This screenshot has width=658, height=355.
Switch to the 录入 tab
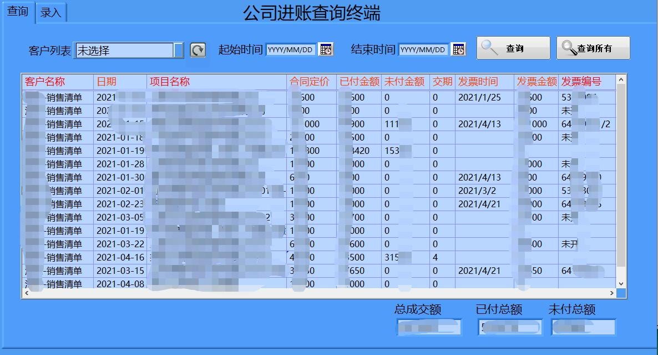point(51,12)
